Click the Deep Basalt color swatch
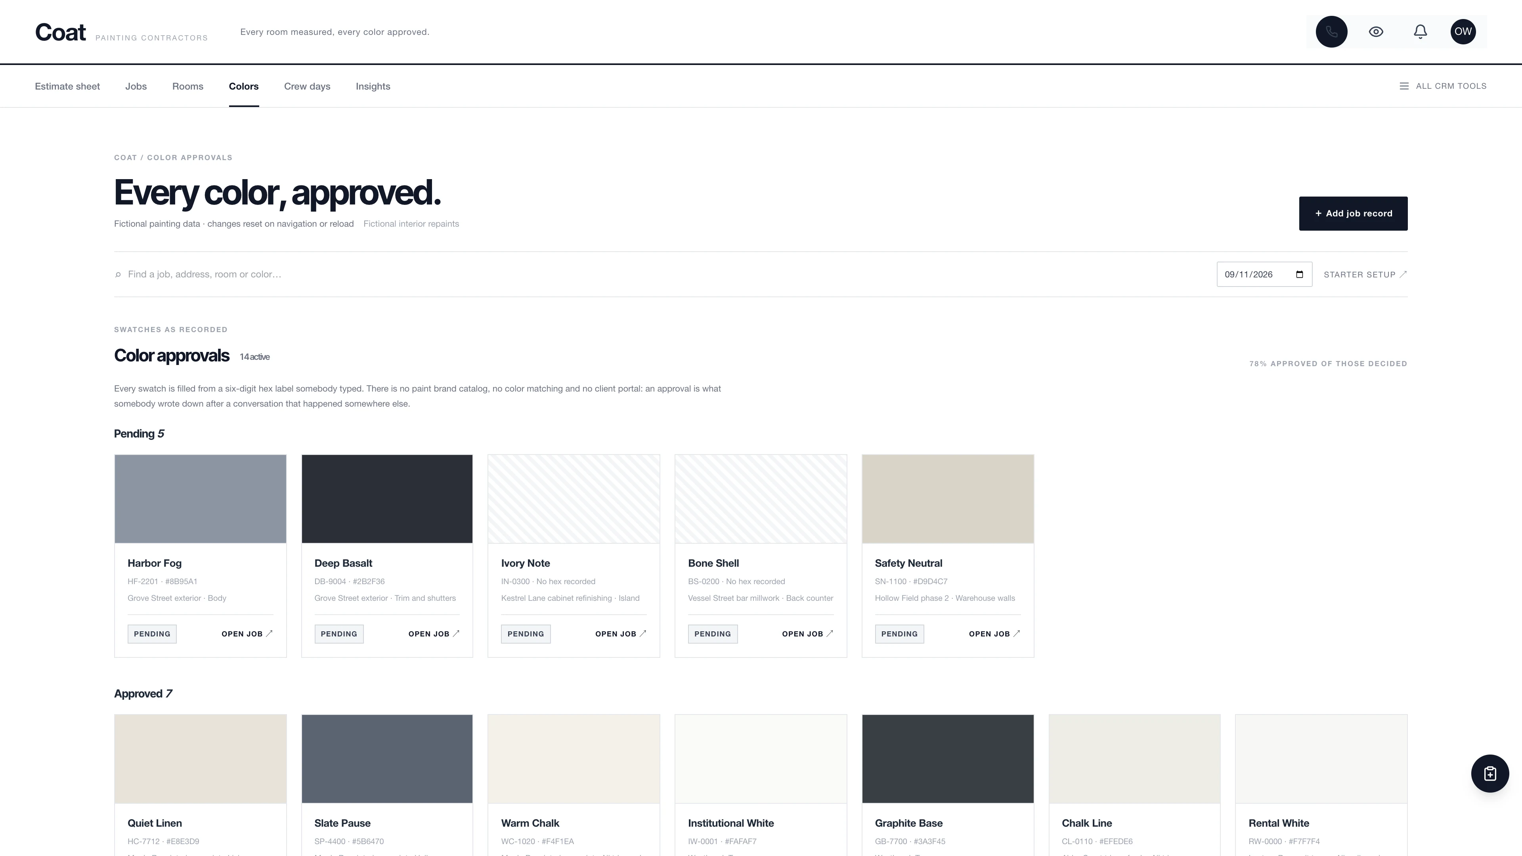The image size is (1522, 856). (x=387, y=499)
